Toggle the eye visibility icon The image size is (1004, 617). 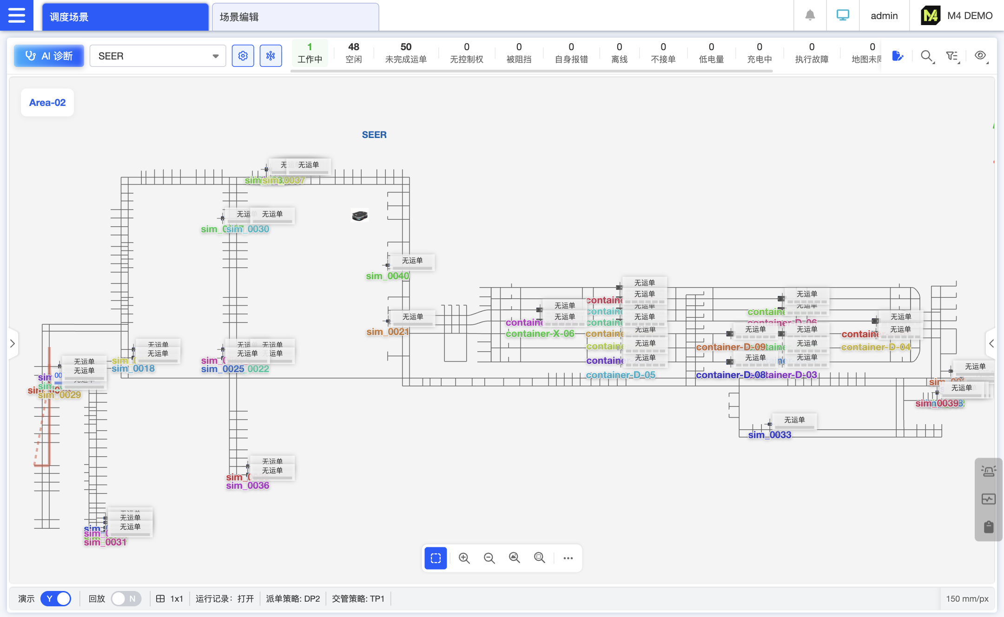980,56
